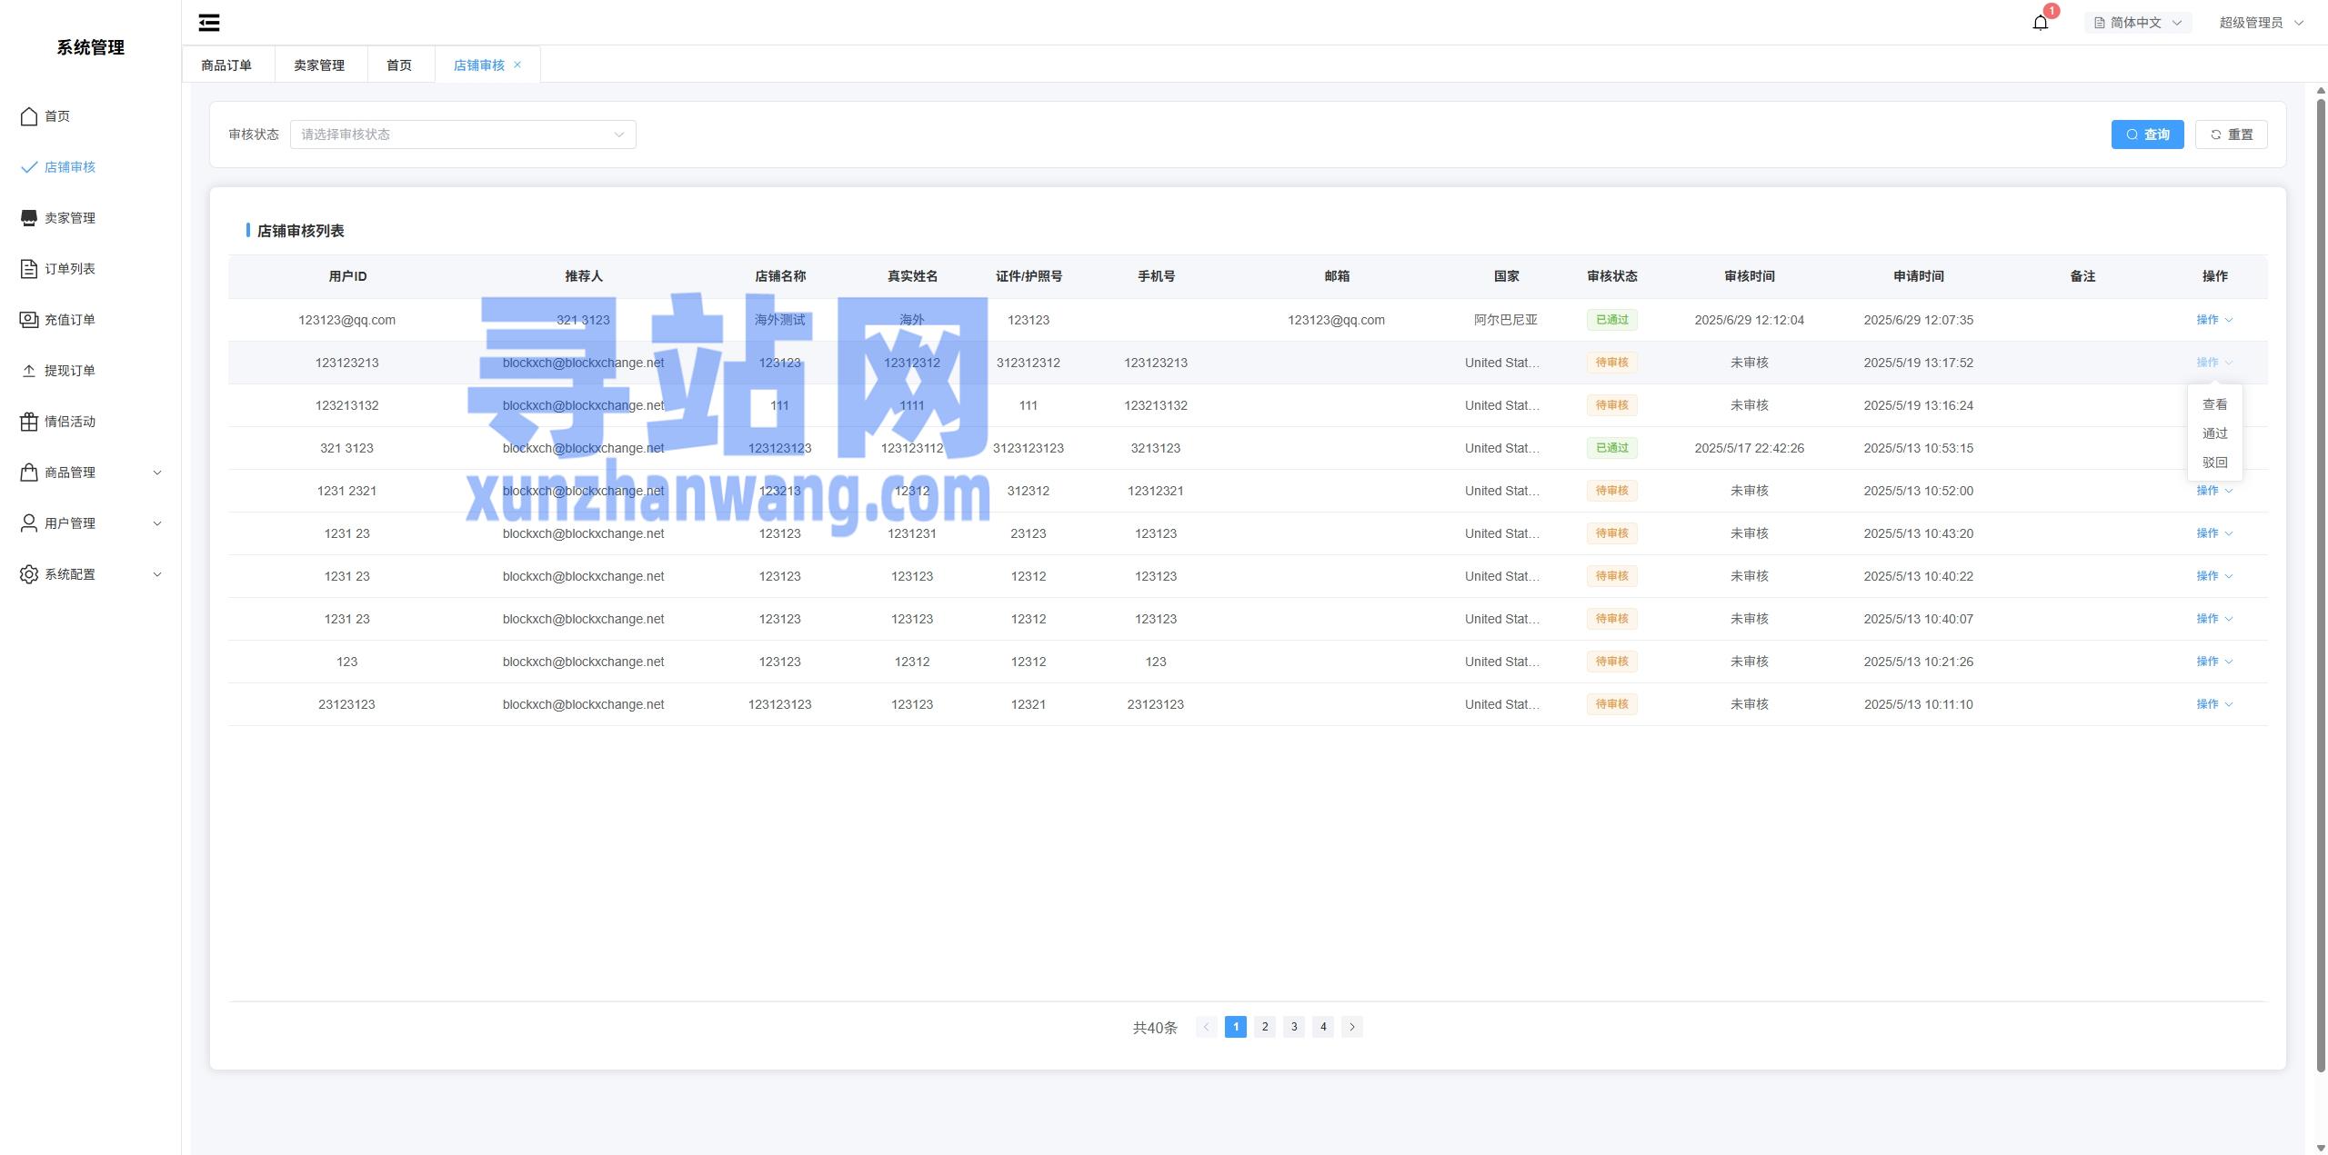The height and width of the screenshot is (1155, 2328).
Task: Open 订单列表 in the sidebar
Action: coord(90,269)
